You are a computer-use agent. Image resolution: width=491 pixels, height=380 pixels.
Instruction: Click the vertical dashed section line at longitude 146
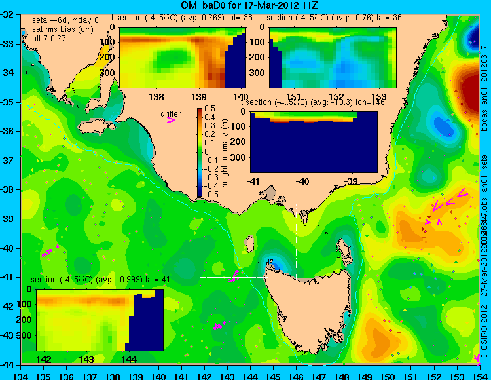coord(296,242)
